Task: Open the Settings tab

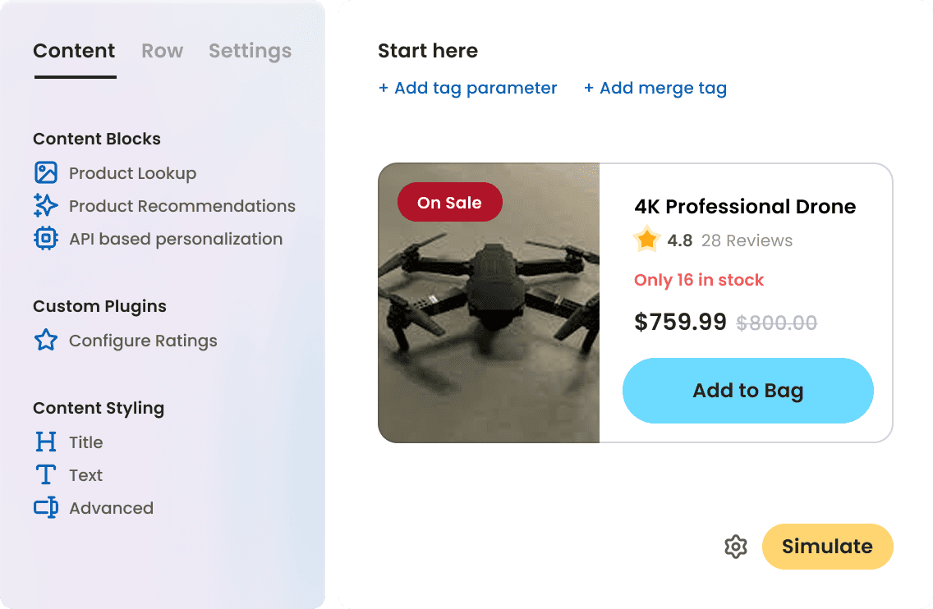Action: tap(250, 51)
